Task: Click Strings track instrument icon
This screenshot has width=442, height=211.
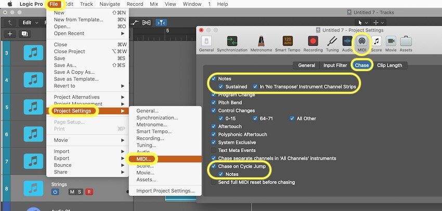Action: point(34,188)
